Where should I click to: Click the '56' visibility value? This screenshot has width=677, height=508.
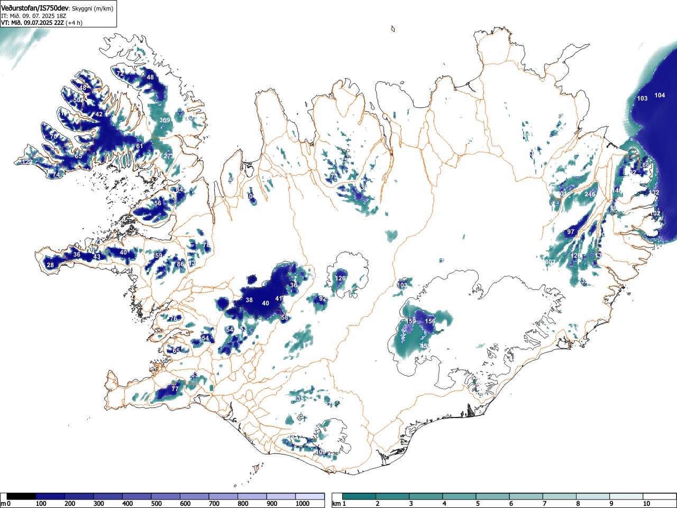pos(158,203)
